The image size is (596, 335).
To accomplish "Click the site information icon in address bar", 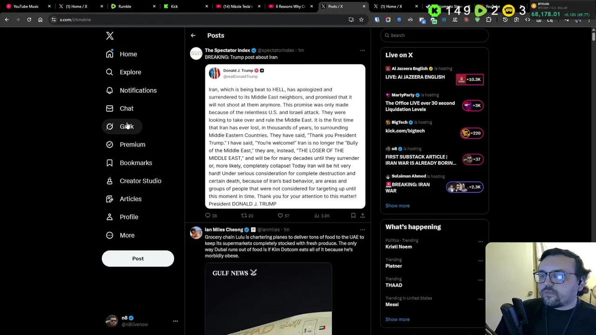I will click(x=54, y=20).
